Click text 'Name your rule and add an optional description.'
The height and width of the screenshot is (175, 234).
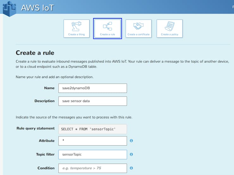55,77
